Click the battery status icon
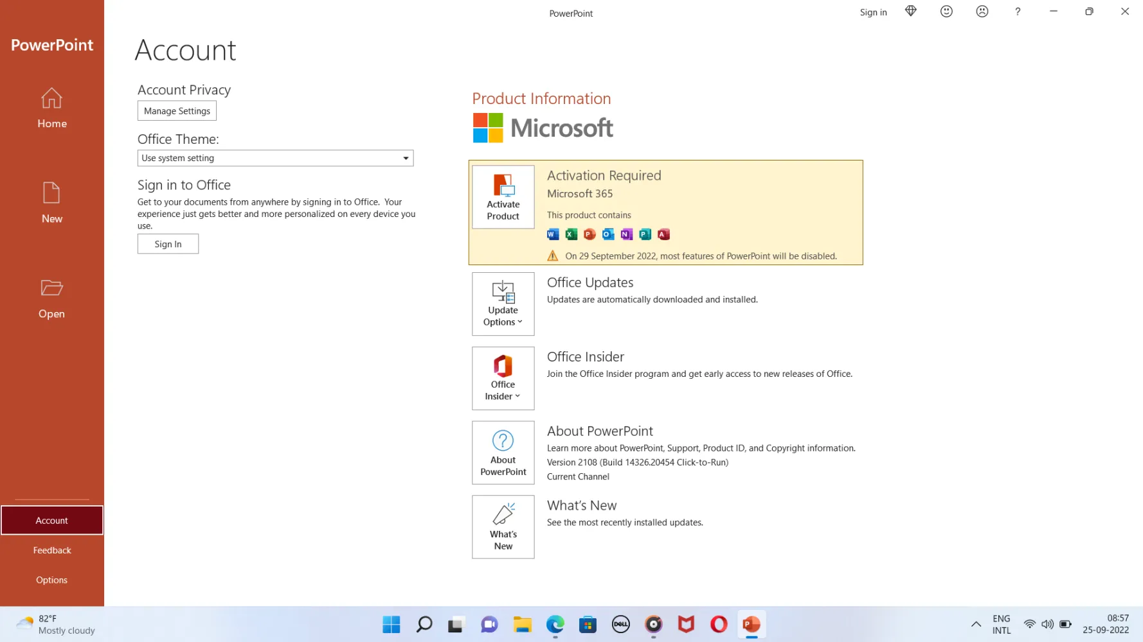Image resolution: width=1143 pixels, height=642 pixels. [x=1065, y=624]
